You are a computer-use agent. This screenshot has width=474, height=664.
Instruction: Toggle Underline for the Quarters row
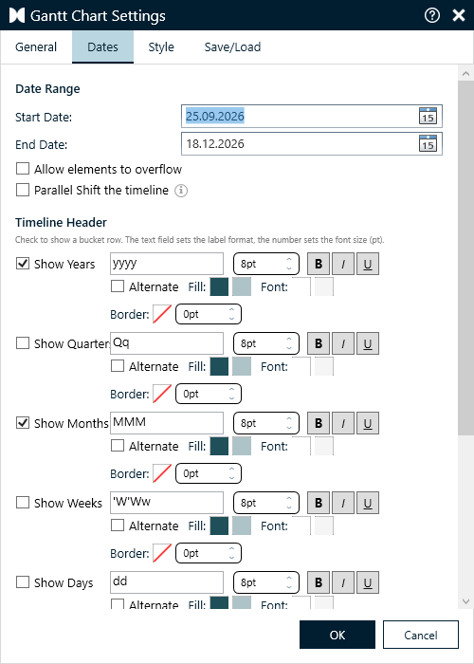click(x=368, y=343)
